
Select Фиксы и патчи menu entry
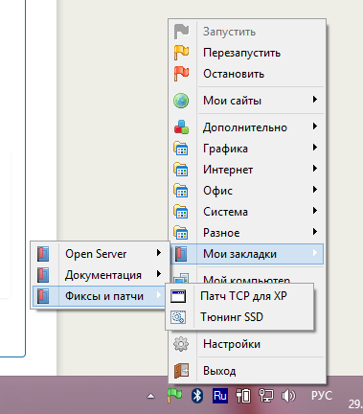(x=100, y=296)
